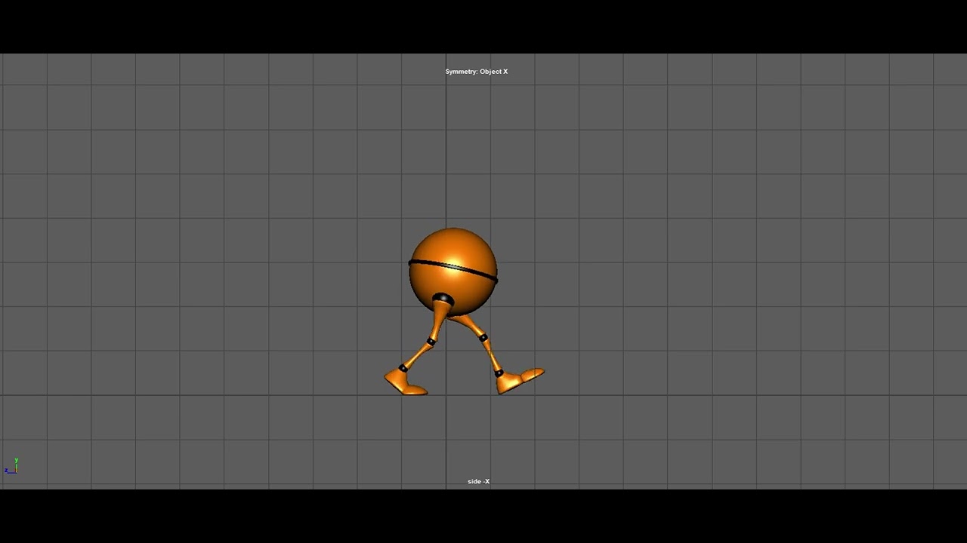Click the "Symmetry: Object X" heads-up text
Viewport: 967px width, 543px height.
coord(476,72)
